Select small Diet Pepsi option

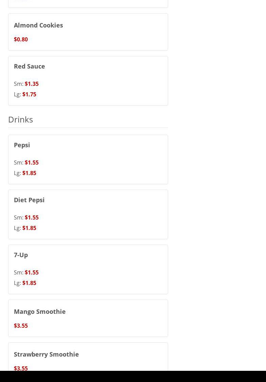click(x=32, y=217)
